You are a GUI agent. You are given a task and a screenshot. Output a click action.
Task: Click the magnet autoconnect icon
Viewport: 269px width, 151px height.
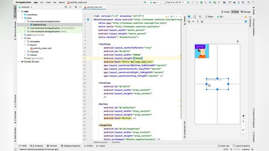coord(202,21)
